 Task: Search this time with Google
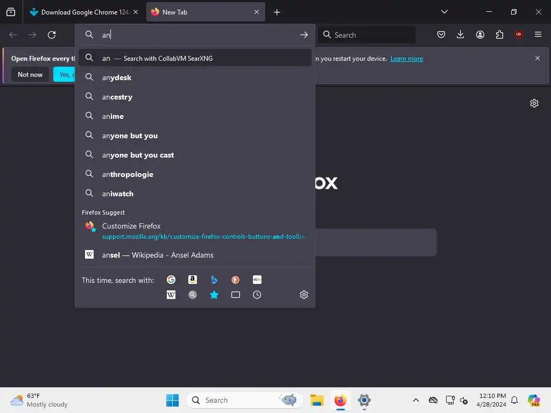(x=171, y=280)
